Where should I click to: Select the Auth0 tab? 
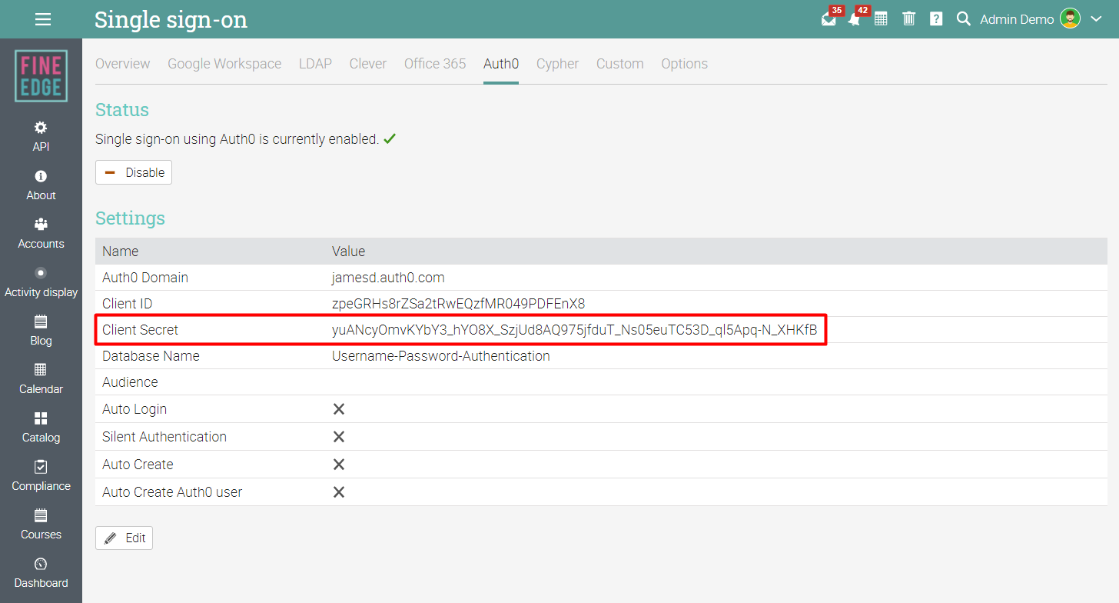click(501, 64)
